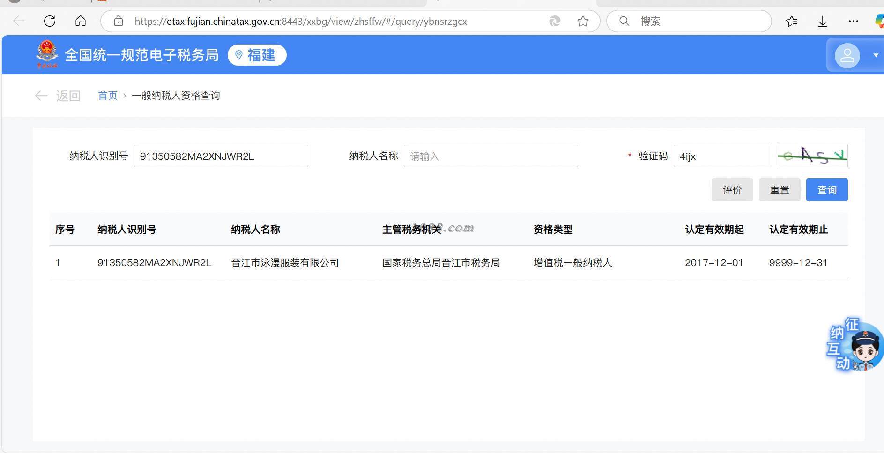The image size is (884, 453).
Task: Open the downloads icon
Action: (x=822, y=22)
